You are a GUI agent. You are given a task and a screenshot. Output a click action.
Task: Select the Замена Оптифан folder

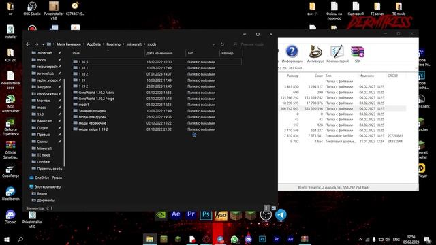[x=157, y=110]
